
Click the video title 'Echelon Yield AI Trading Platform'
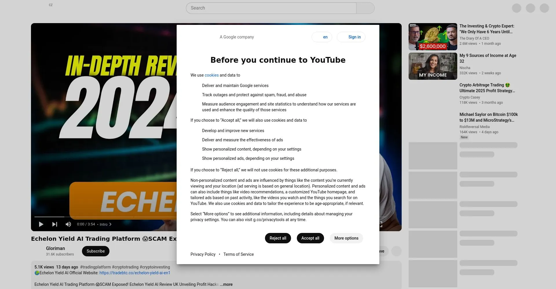pos(104,239)
